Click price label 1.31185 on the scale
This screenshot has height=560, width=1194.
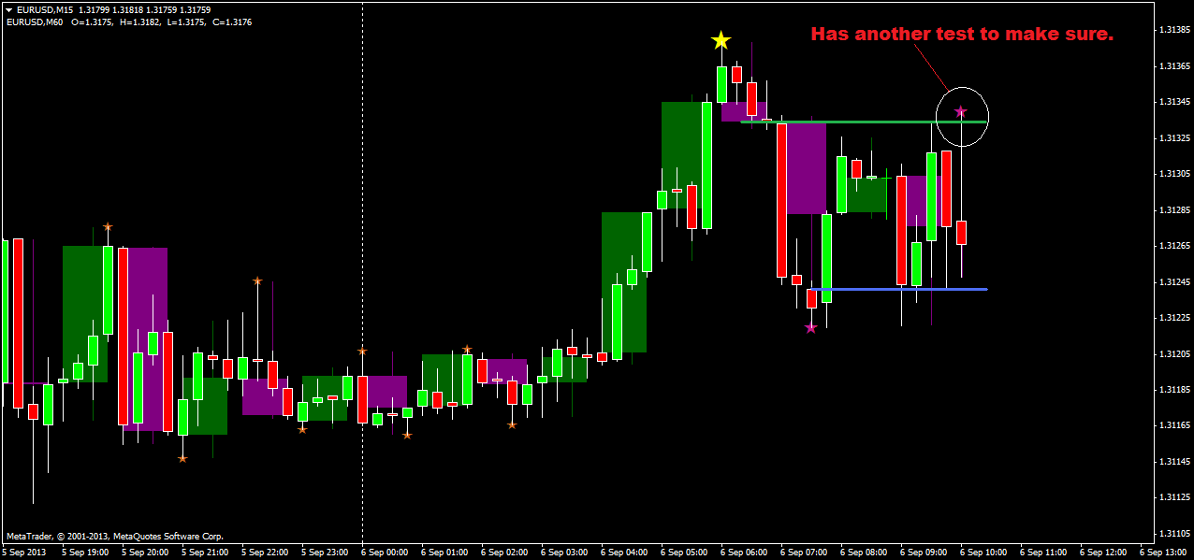[x=1173, y=390]
